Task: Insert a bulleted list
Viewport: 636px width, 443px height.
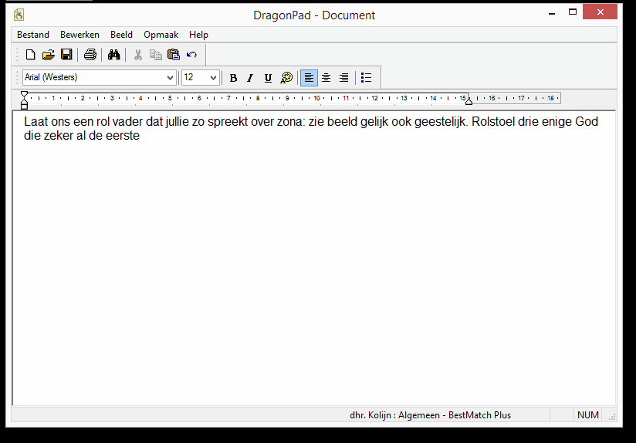Action: [x=367, y=78]
